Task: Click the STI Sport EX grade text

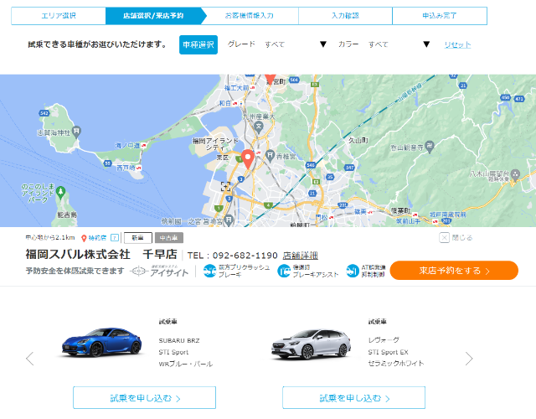Action: (x=388, y=352)
